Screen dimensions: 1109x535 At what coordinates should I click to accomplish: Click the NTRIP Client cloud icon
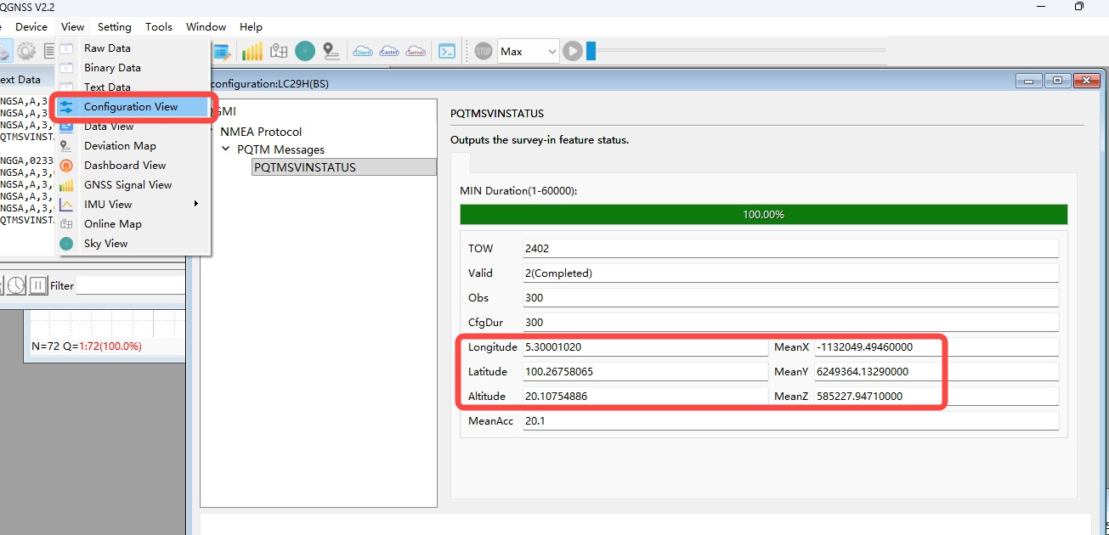point(363,52)
